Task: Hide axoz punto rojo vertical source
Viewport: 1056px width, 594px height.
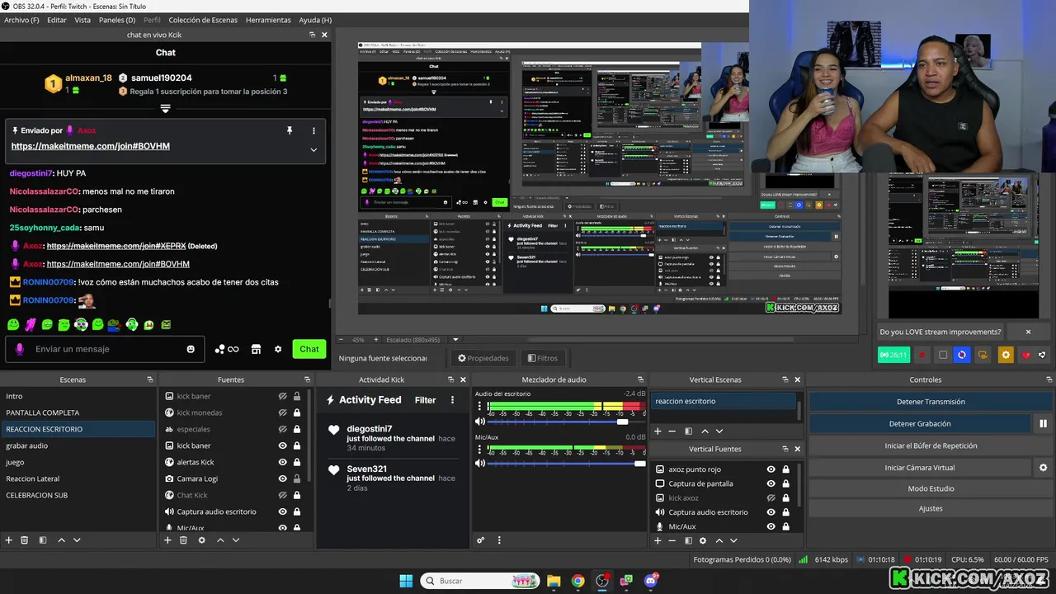Action: pyautogui.click(x=771, y=469)
